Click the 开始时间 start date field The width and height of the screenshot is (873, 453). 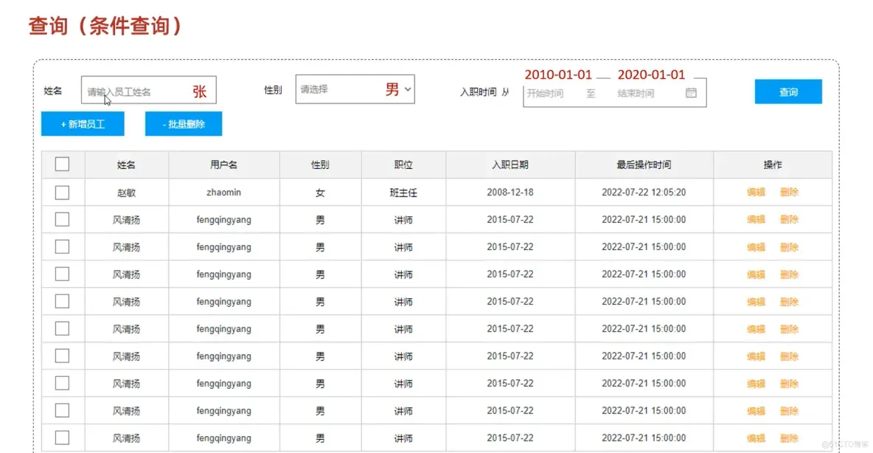[545, 93]
